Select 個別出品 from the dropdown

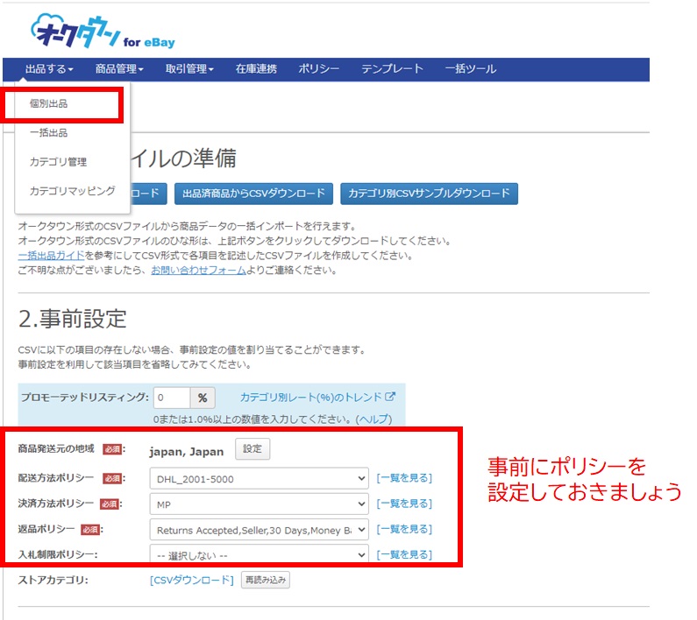[x=48, y=104]
